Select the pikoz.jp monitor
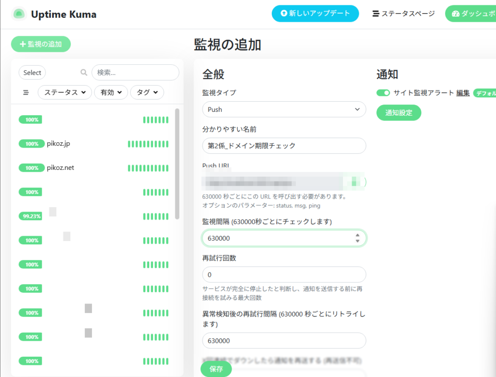 (93, 144)
